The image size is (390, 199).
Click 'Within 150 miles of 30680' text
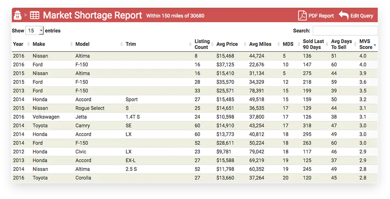point(175,16)
